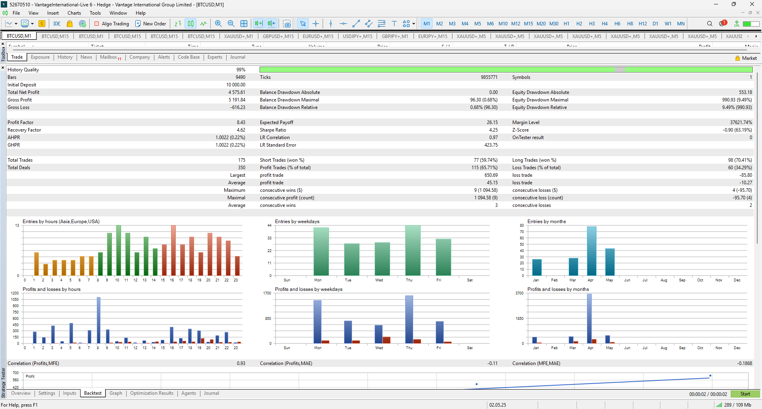This screenshot has width=762, height=409.
Task: Click the zoom out magnifier icon
Action: pos(231,24)
